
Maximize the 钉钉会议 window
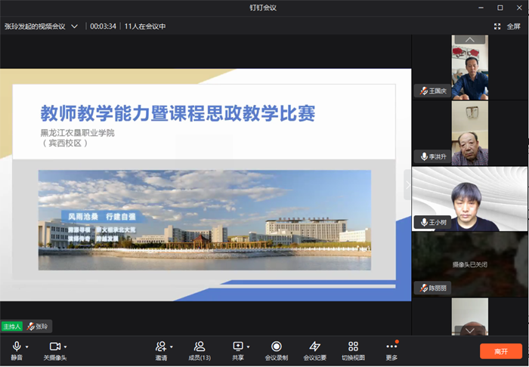tap(500, 8)
